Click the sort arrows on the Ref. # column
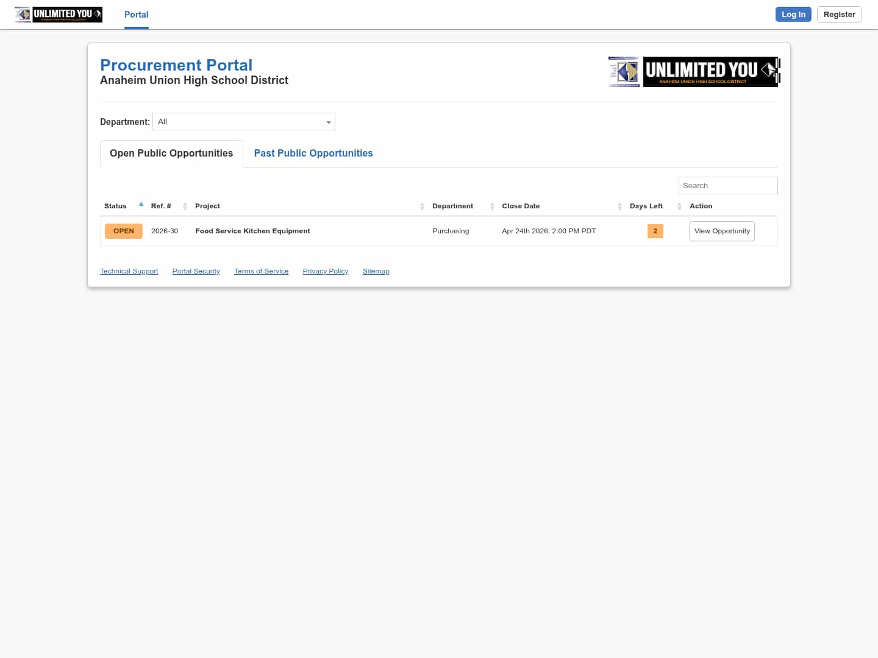878x658 pixels. (x=185, y=206)
